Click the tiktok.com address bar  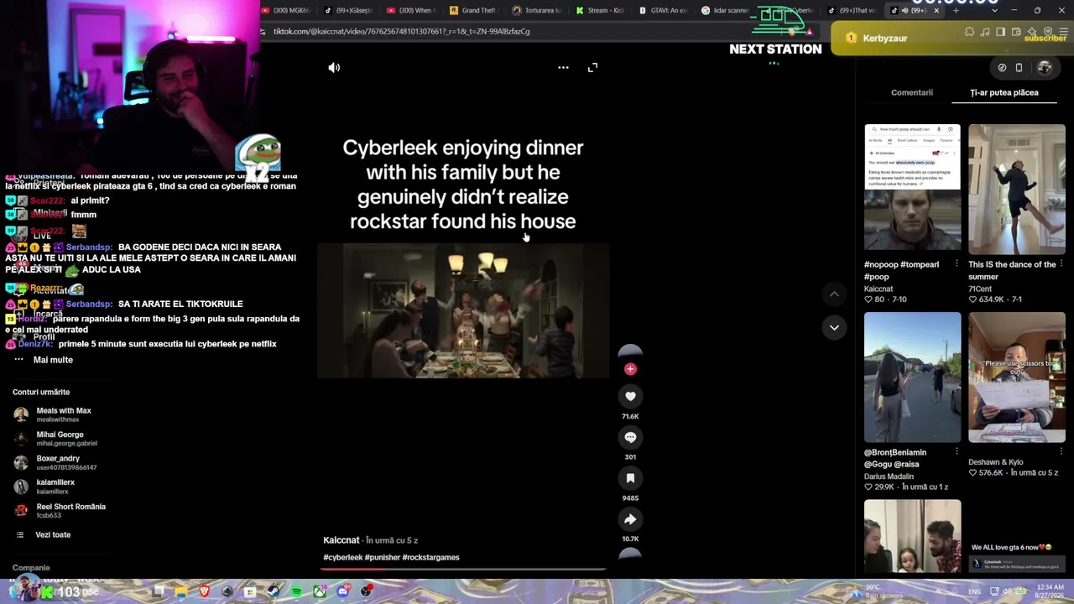537,32
